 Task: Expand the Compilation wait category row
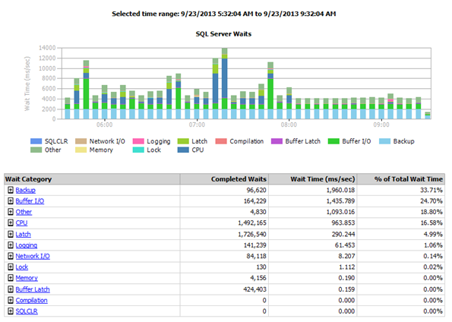click(x=11, y=300)
